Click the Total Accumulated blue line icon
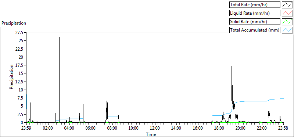Viewport: 294px width, 137px height. click(x=287, y=30)
